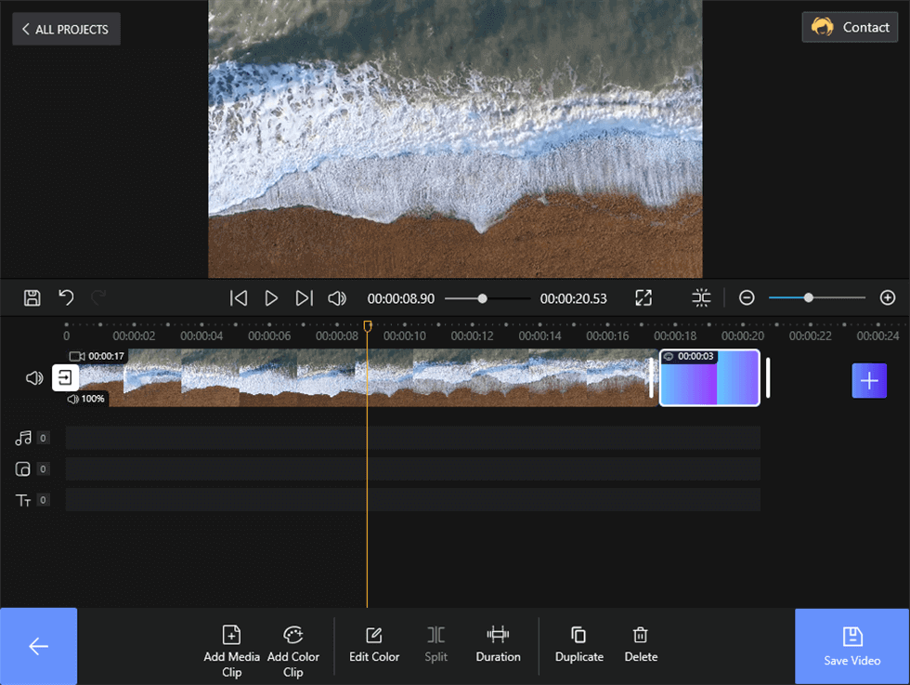The height and width of the screenshot is (685, 910).
Task: Duplicate the selected clip
Action: tap(579, 644)
